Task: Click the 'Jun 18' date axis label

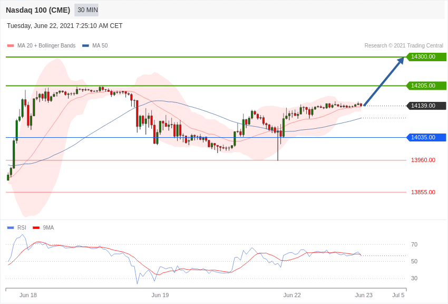Action: (28, 295)
